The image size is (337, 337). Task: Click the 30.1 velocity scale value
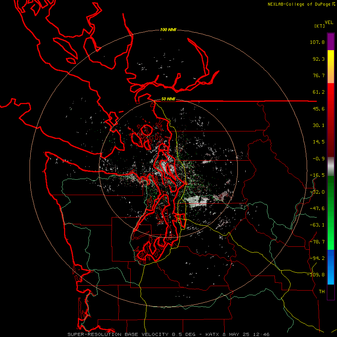pos(319,125)
